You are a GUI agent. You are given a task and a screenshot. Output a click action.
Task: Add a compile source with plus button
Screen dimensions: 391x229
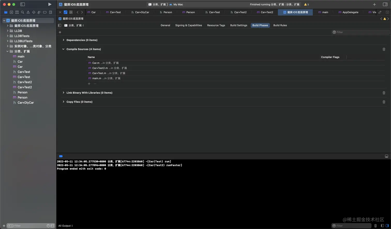pyautogui.click(x=89, y=84)
